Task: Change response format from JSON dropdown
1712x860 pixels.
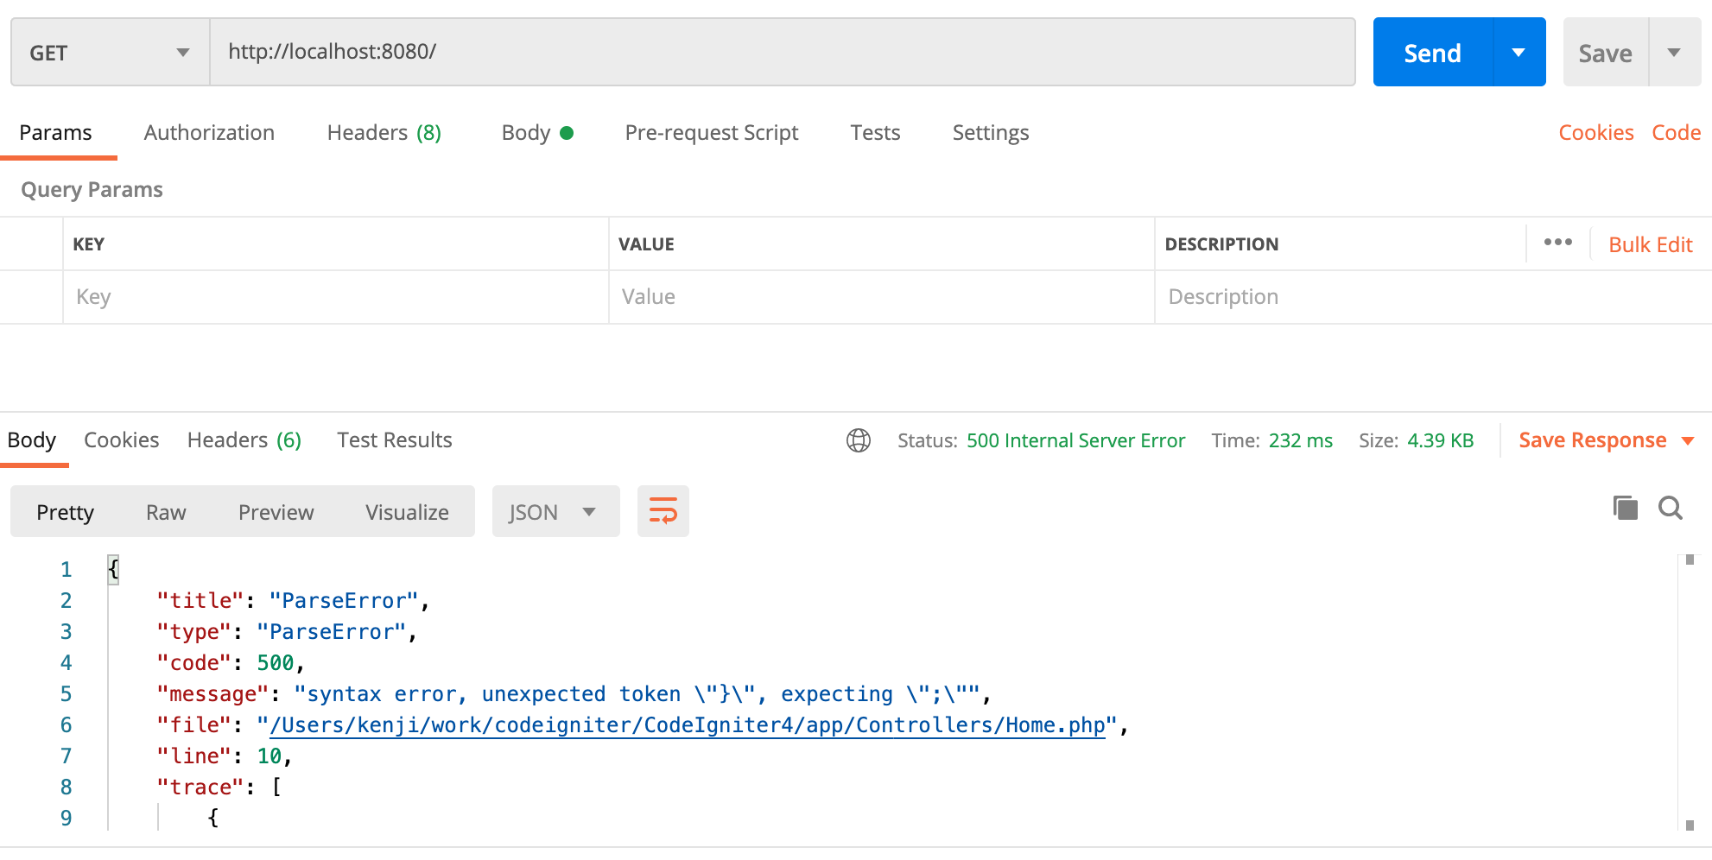Action: pos(555,511)
